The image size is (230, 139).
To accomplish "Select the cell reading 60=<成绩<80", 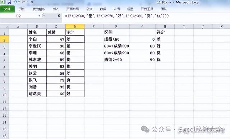I will pyautogui.click(x=116, y=46).
